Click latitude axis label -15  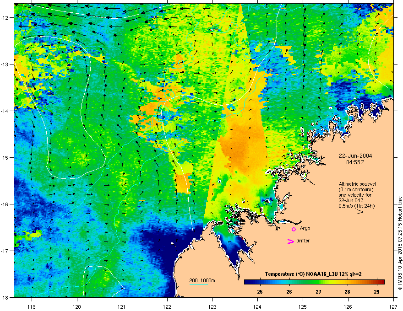click(5, 157)
